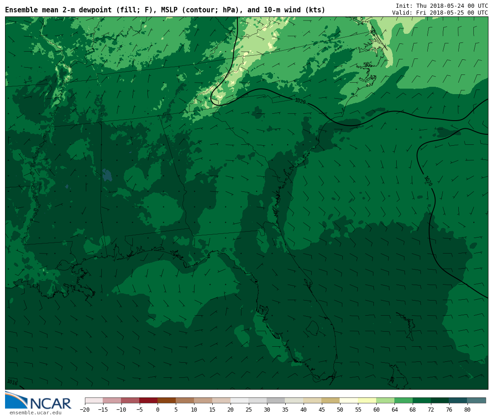The width and height of the screenshot is (493, 418).
Task: Click the color swatch between -5 and 0
Action: tap(148, 400)
